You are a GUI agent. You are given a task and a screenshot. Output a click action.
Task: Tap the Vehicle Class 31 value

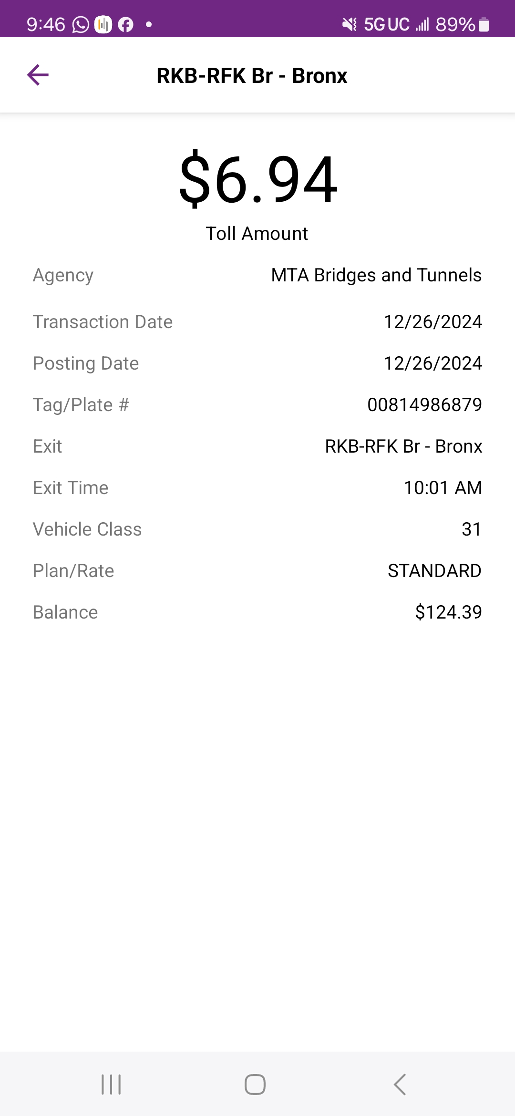pyautogui.click(x=472, y=529)
